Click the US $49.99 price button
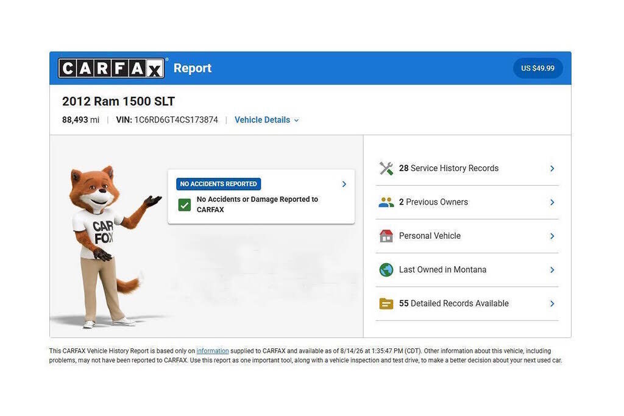Viewport: 624px width, 416px height. pyautogui.click(x=537, y=68)
